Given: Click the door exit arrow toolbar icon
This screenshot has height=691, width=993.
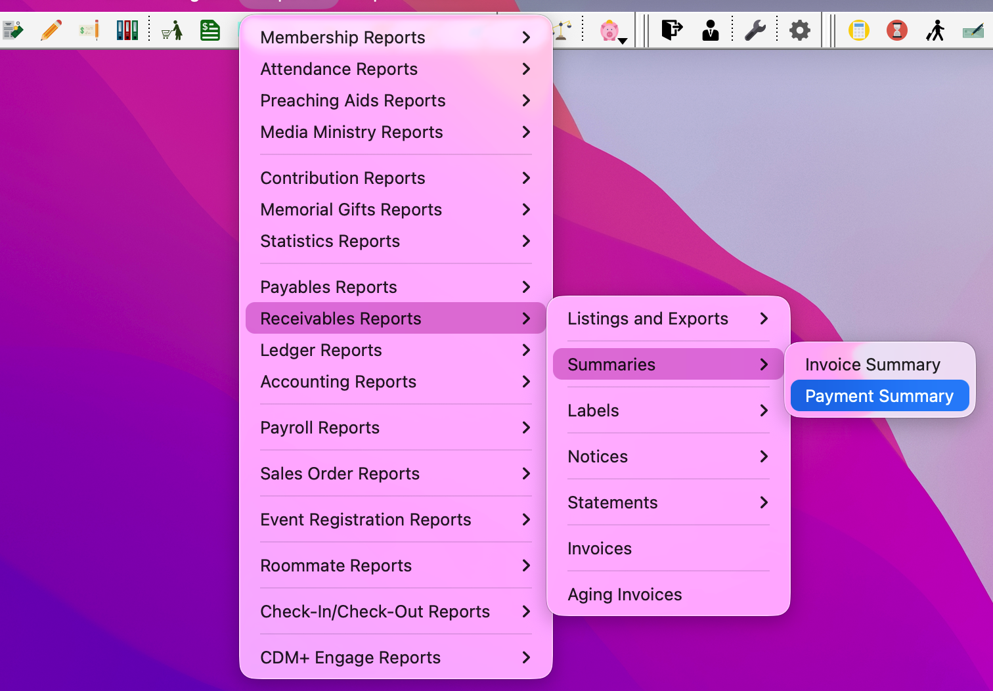Looking at the screenshot, I should pyautogui.click(x=672, y=30).
